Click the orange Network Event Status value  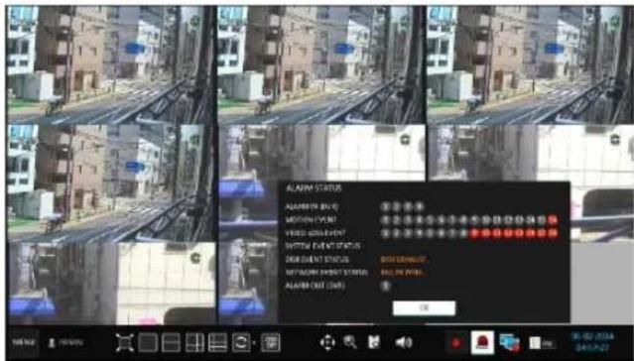(x=402, y=273)
